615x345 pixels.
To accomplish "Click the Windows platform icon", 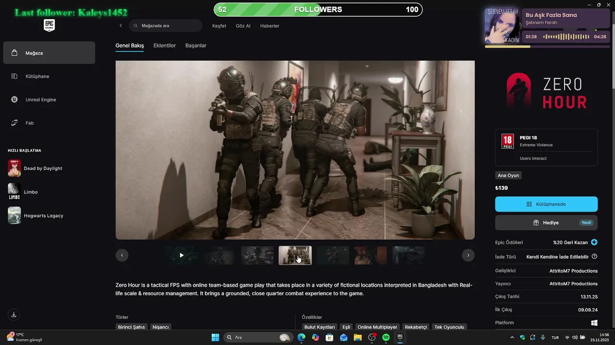I will 594,323.
